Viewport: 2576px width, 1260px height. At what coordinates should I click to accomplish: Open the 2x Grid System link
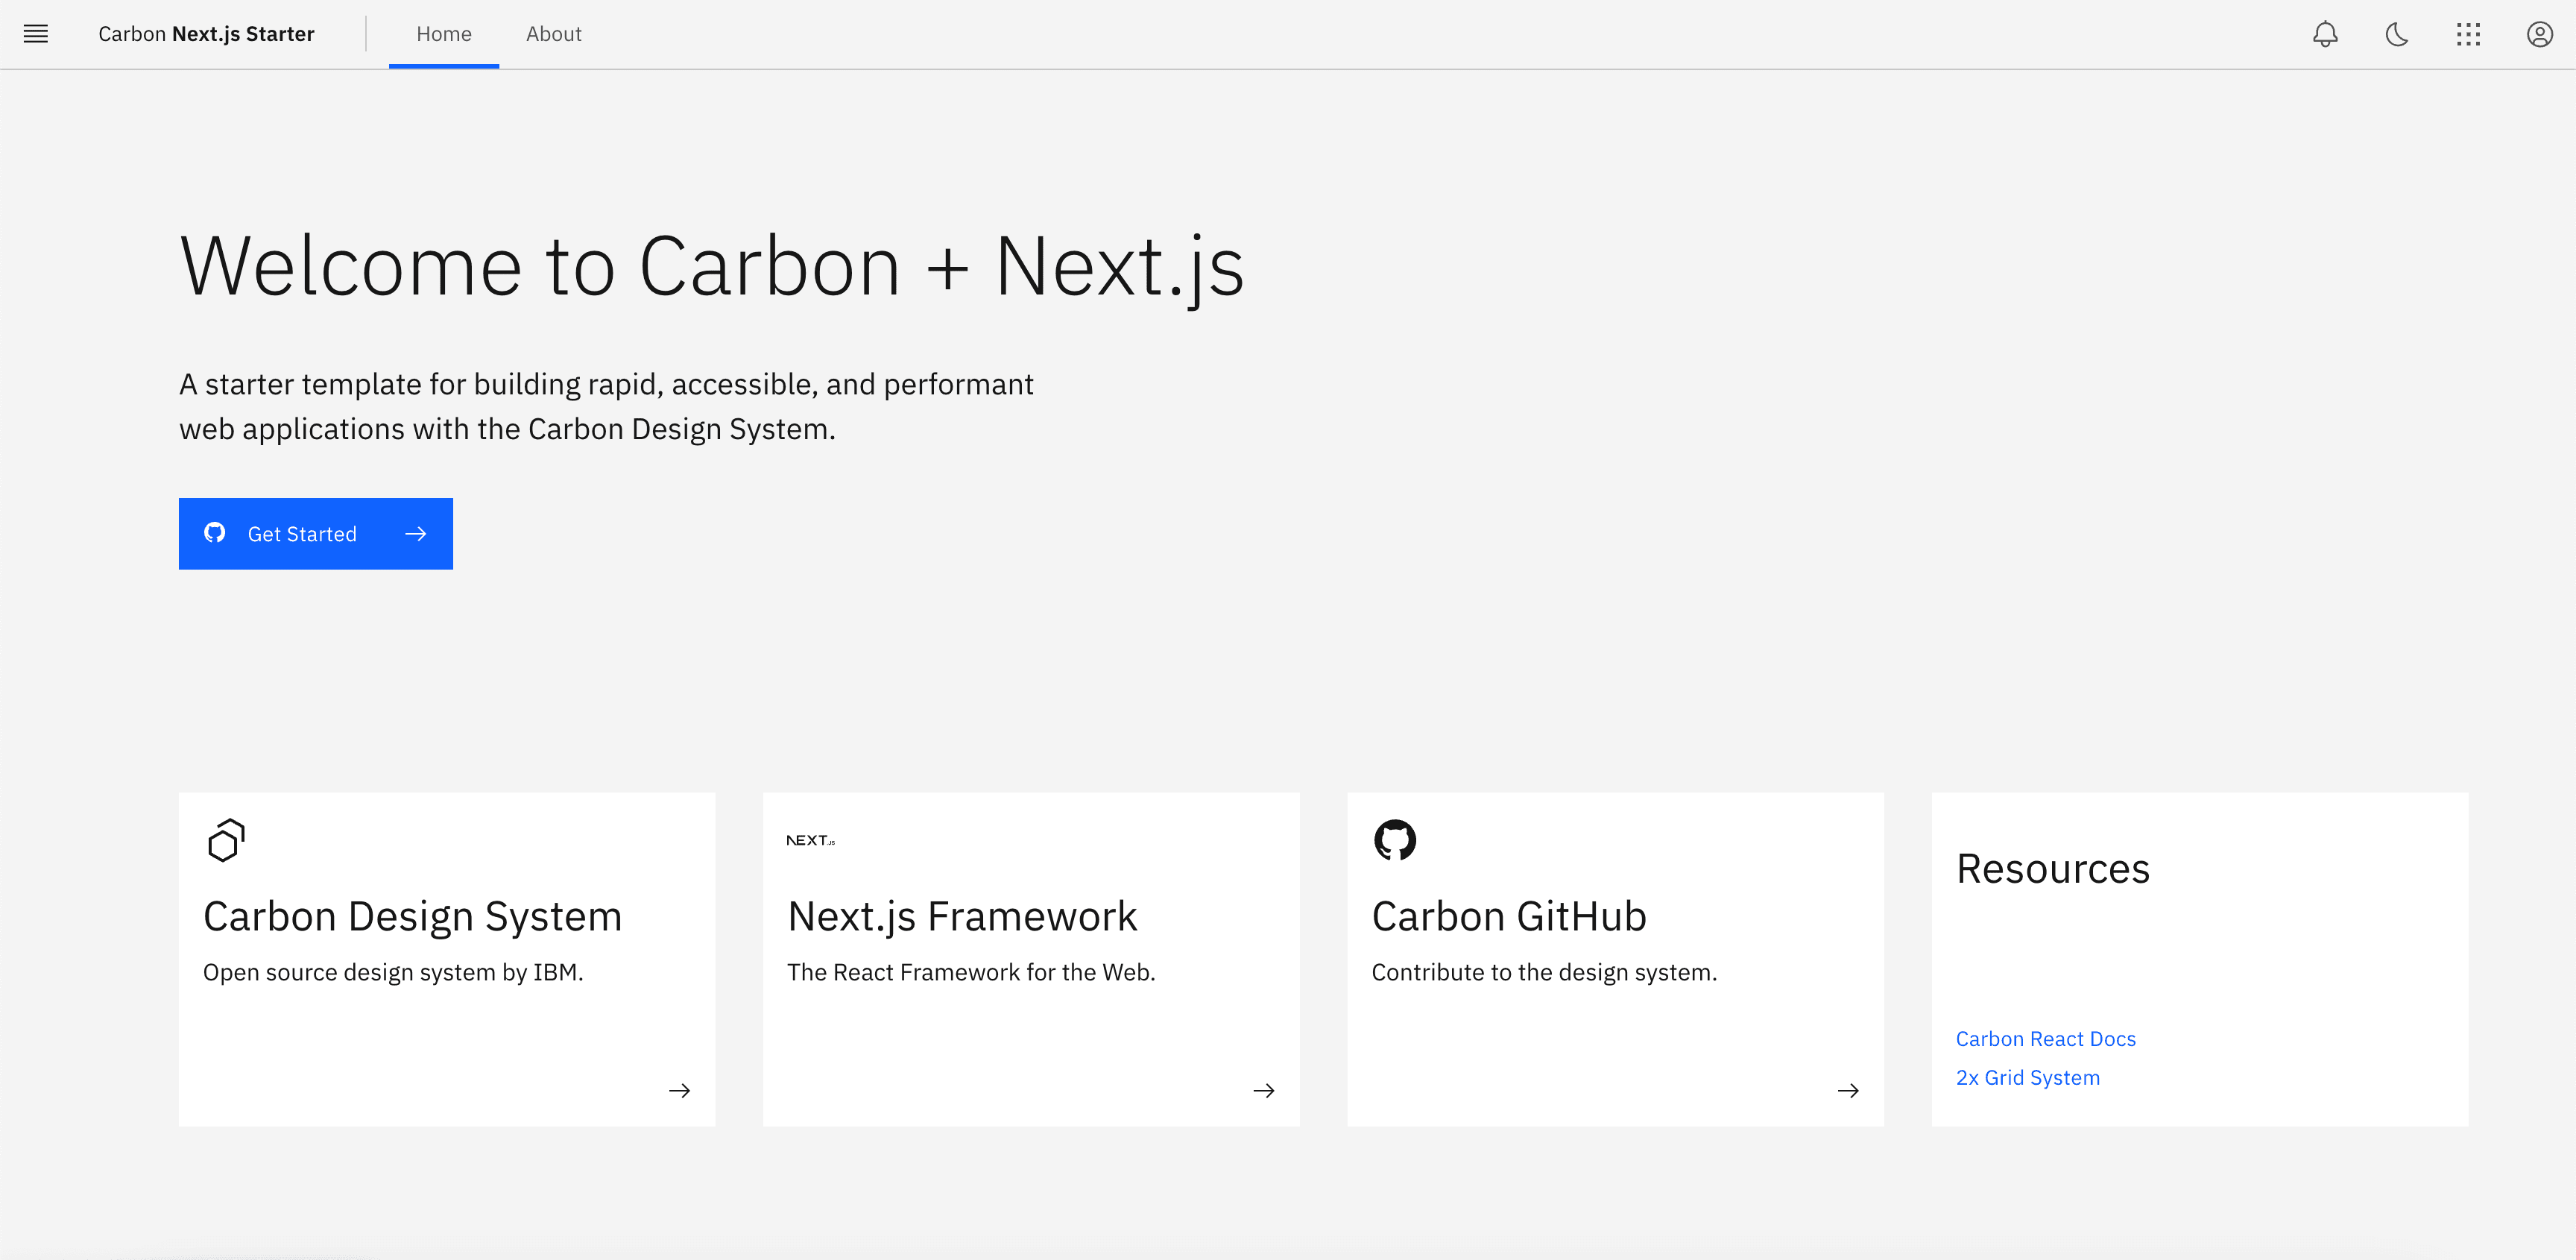click(2028, 1078)
